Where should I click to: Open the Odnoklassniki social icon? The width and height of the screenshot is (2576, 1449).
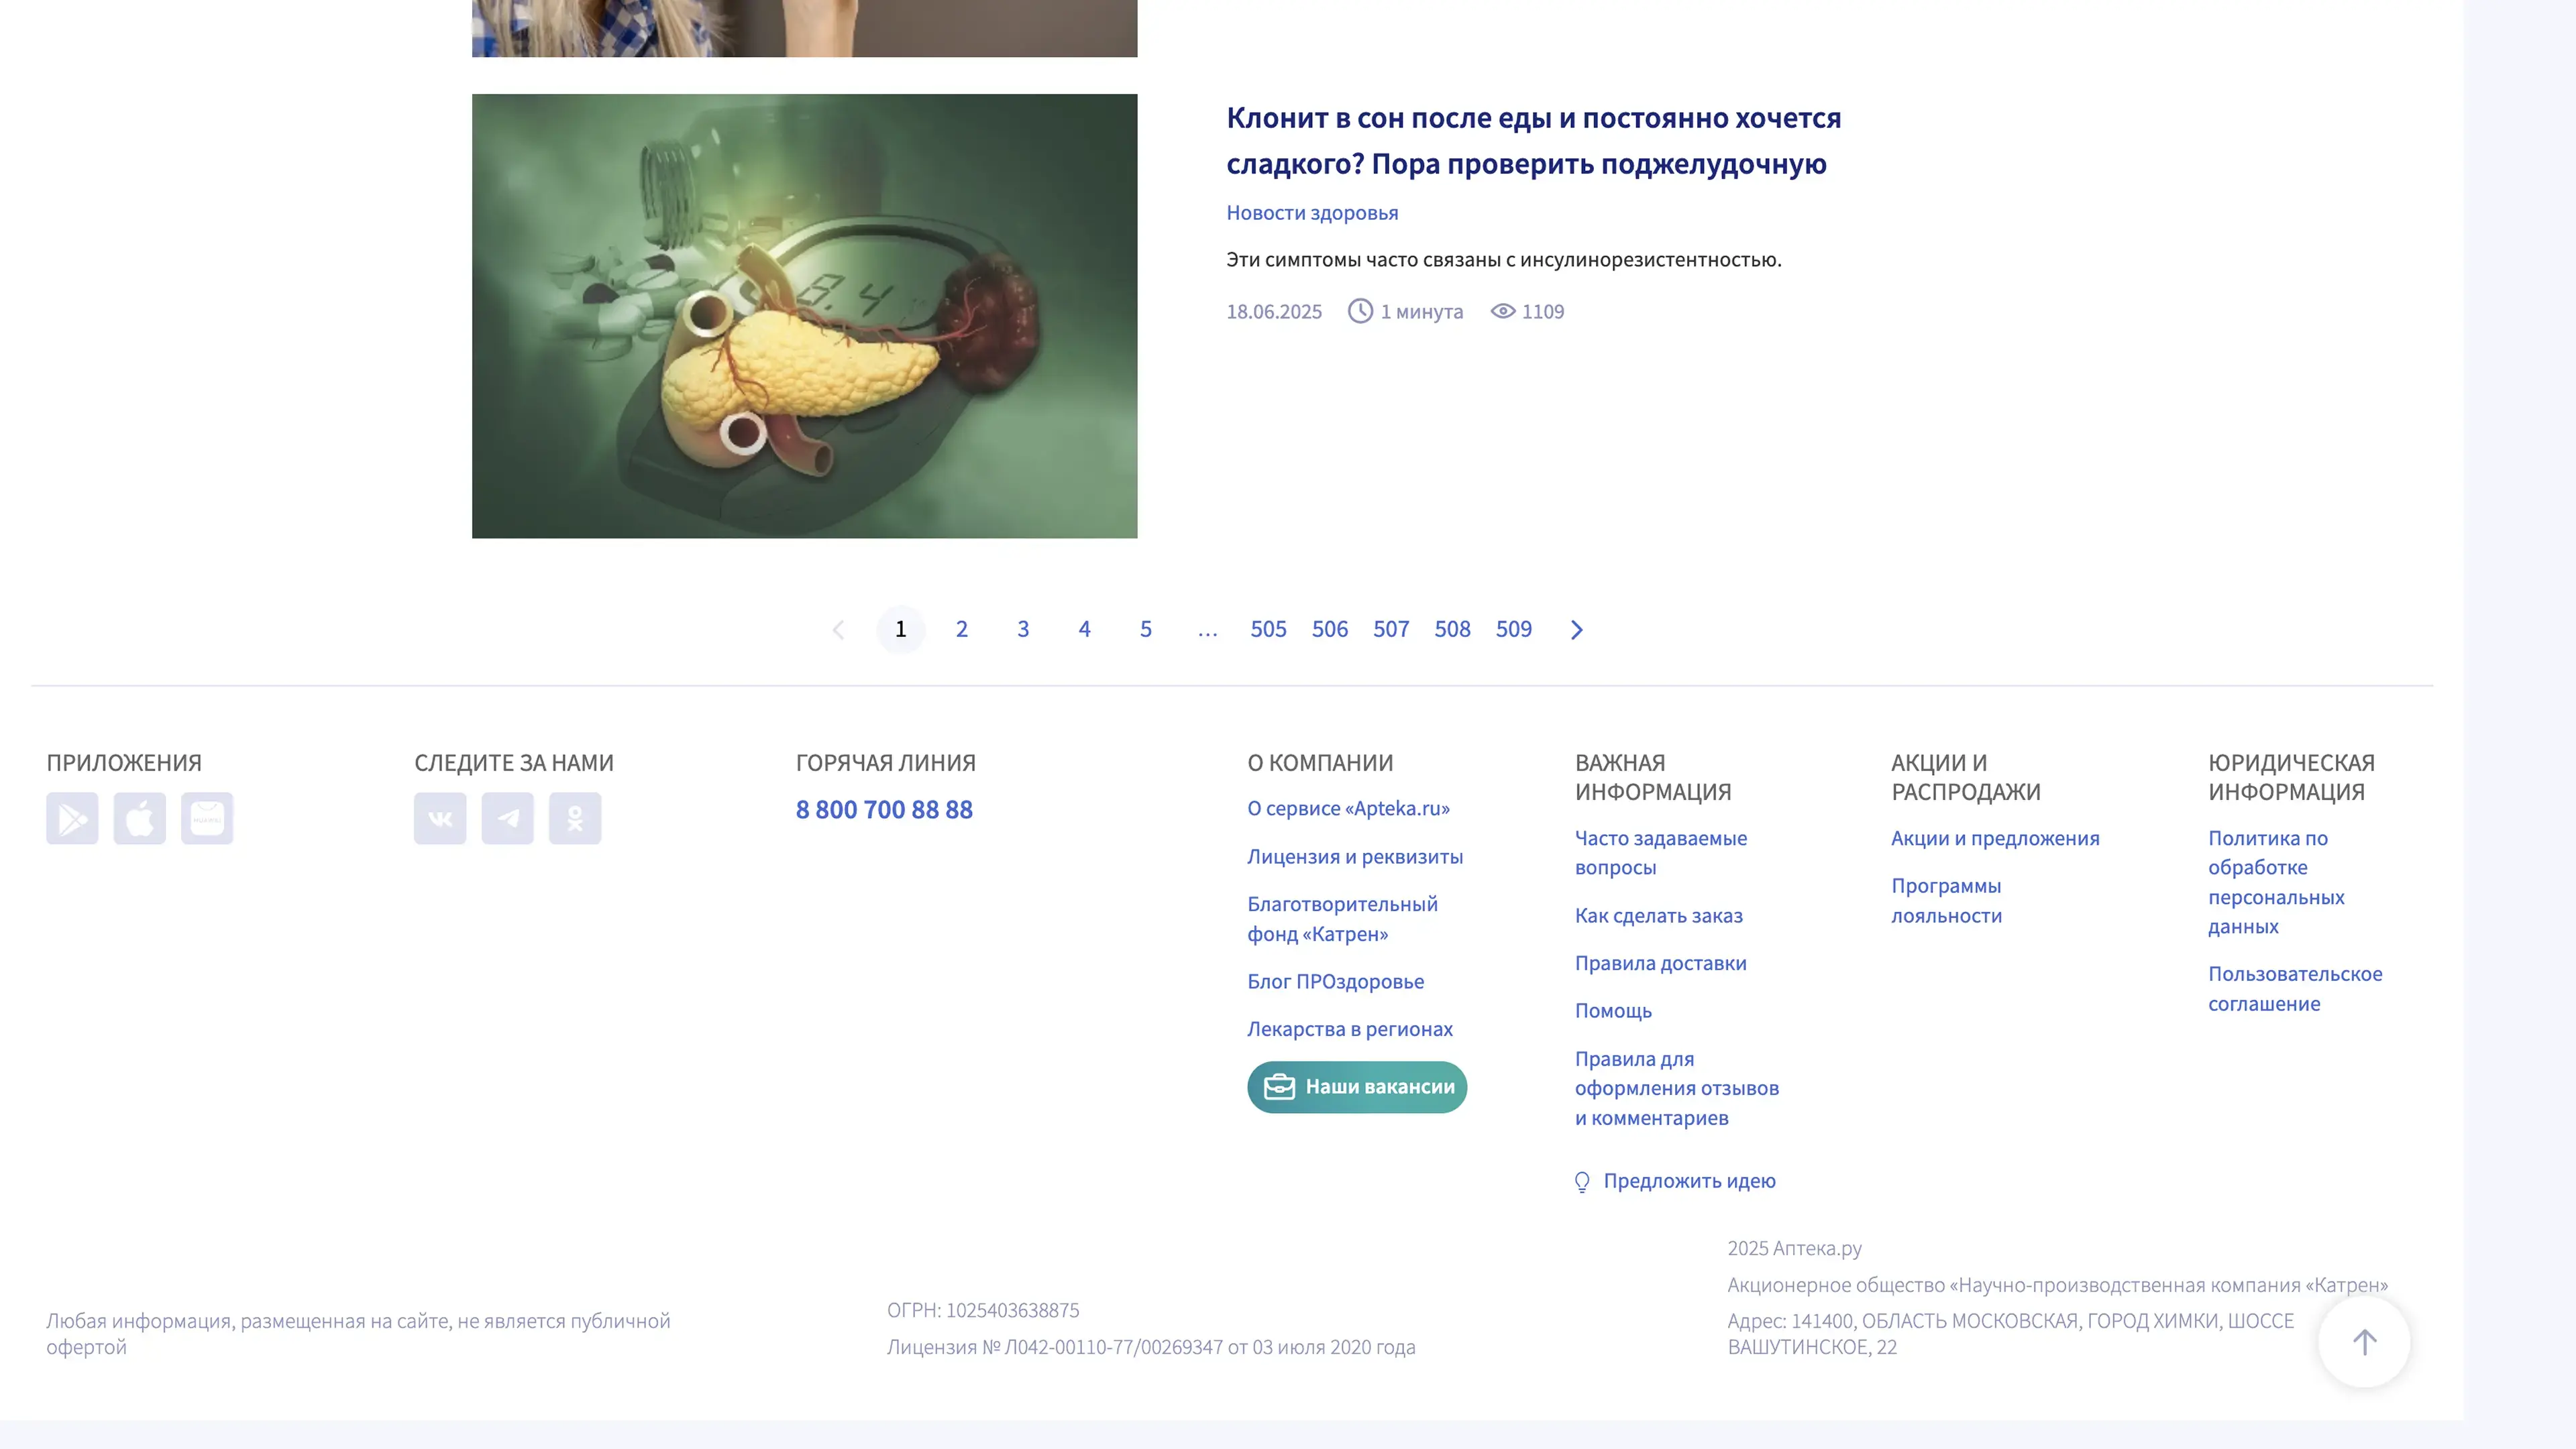pyautogui.click(x=575, y=819)
